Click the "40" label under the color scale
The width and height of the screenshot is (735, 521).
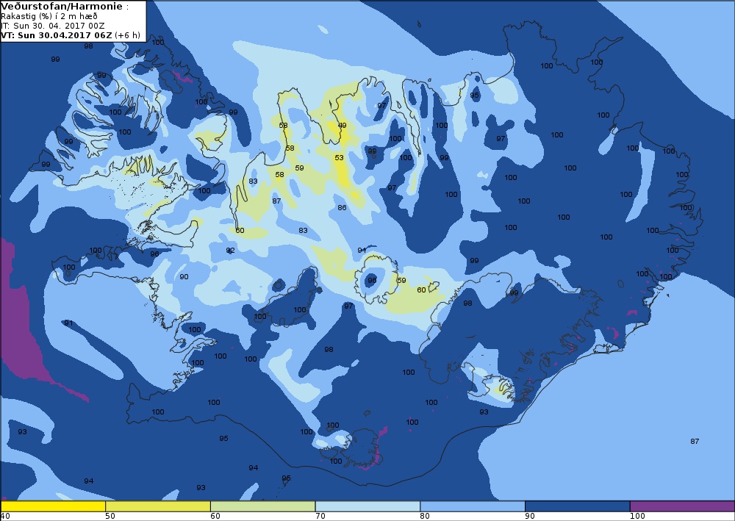[4, 517]
